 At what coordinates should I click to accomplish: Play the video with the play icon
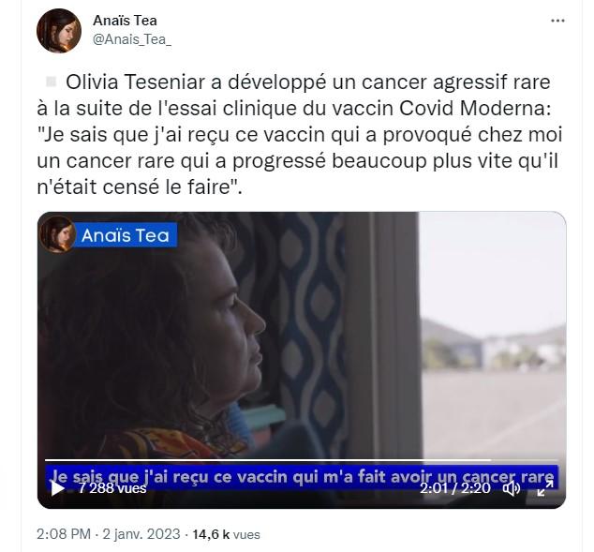pos(57,488)
